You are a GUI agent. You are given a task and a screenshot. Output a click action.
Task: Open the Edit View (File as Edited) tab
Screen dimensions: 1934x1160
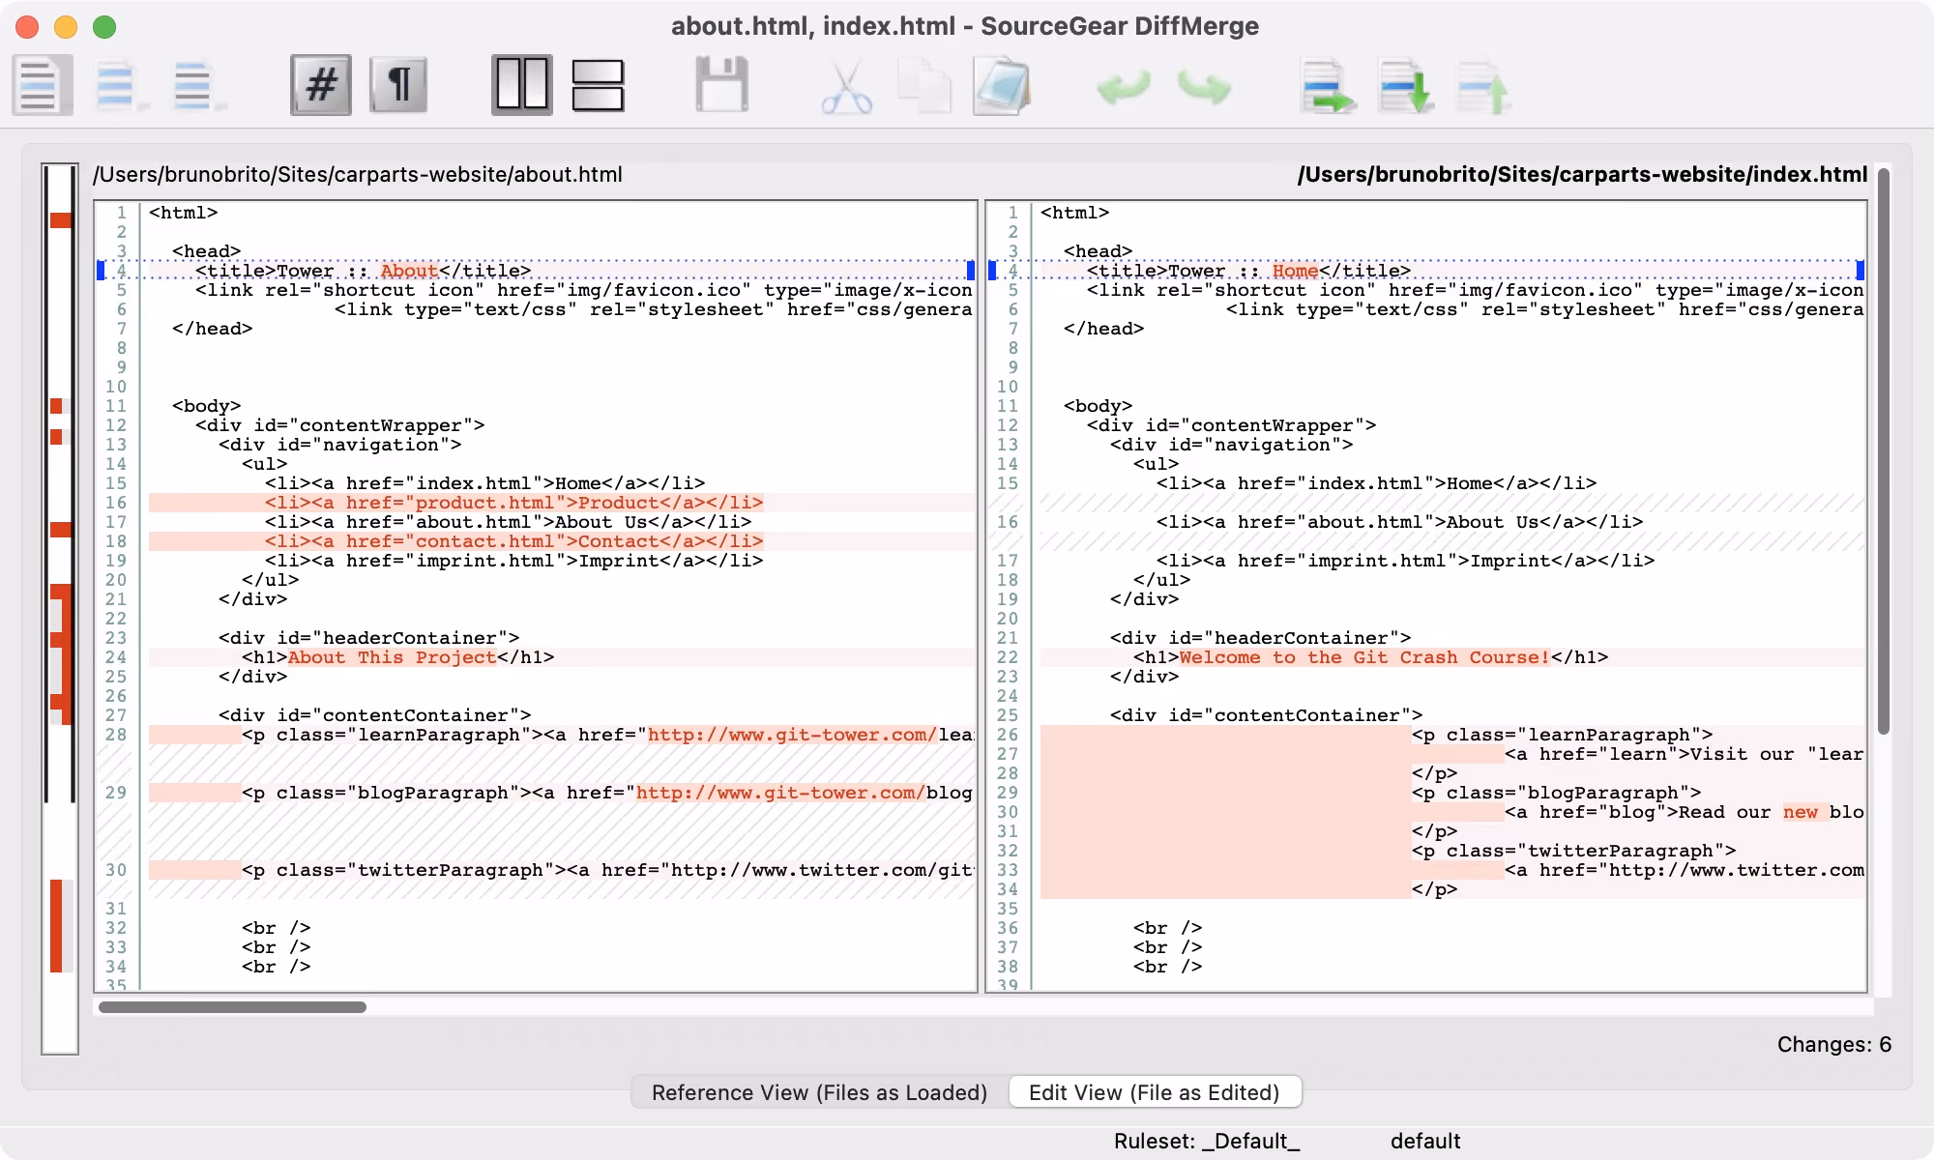coord(1155,1092)
